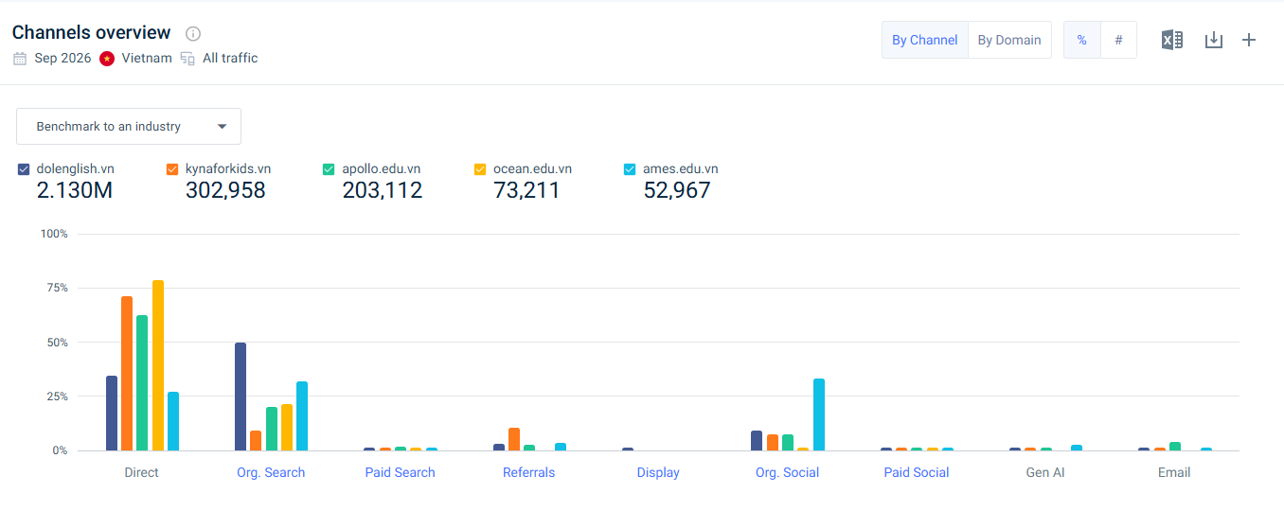Disable the ames.edu.vn checkbox
The width and height of the screenshot is (1284, 511).
630,169
